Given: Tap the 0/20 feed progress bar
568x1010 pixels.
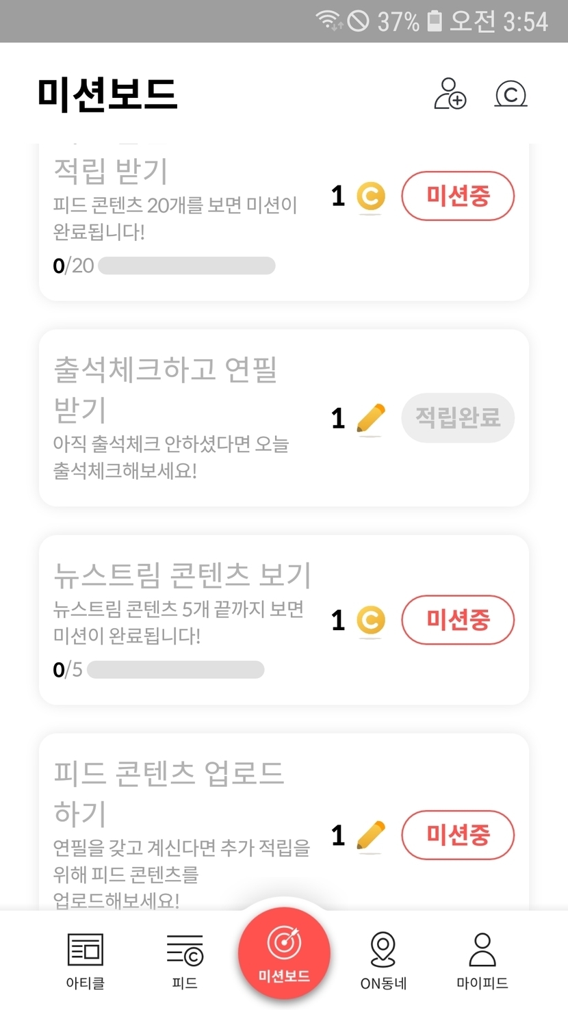Looking at the screenshot, I should point(186,266).
